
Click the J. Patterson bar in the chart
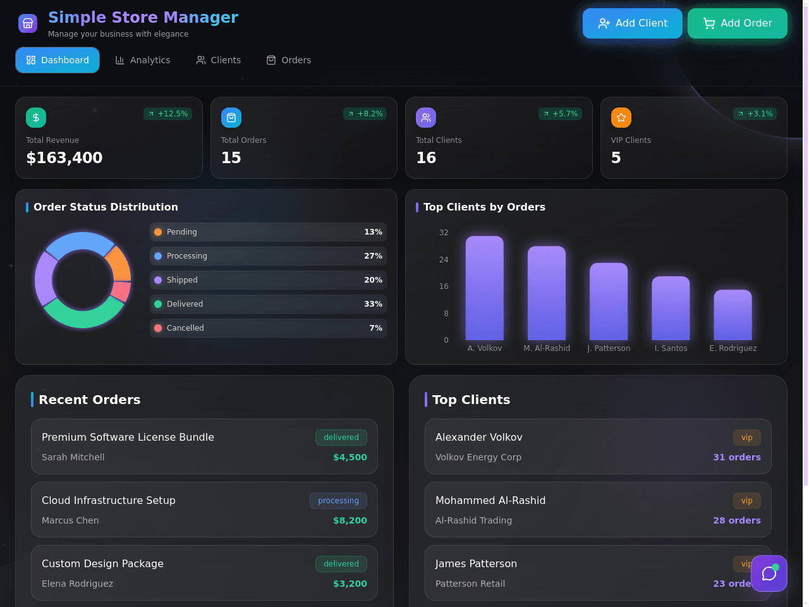(609, 302)
